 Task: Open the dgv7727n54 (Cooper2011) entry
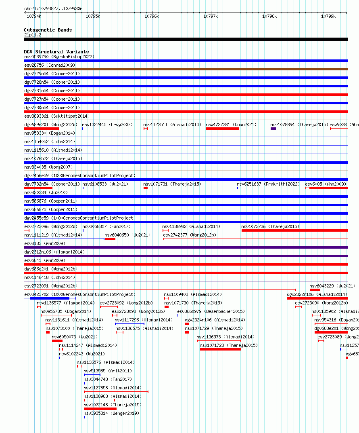pos(52,99)
